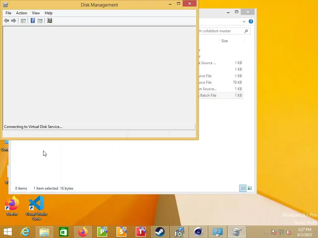
Task: Open the Windows Start button
Action: 8,232
